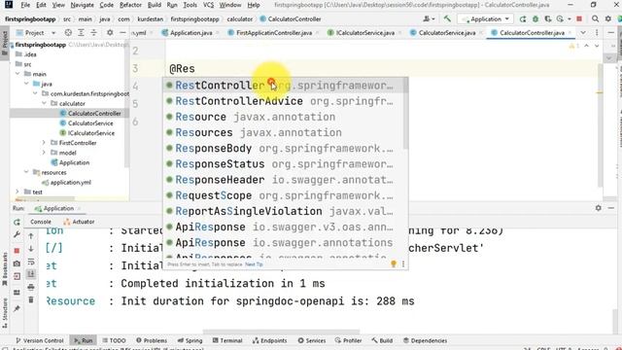This screenshot has height=350, width=622.
Task: Toggle soft-wrap in the console
Action: pos(31,262)
